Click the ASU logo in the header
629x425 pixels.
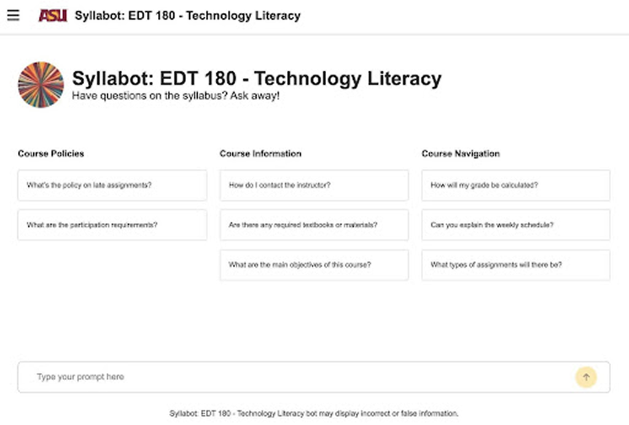coord(52,15)
